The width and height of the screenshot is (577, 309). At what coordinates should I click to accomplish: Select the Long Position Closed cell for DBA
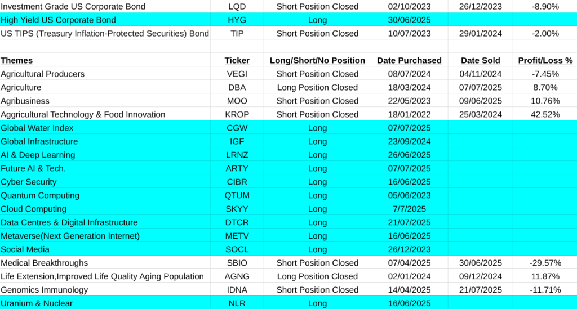click(x=317, y=87)
